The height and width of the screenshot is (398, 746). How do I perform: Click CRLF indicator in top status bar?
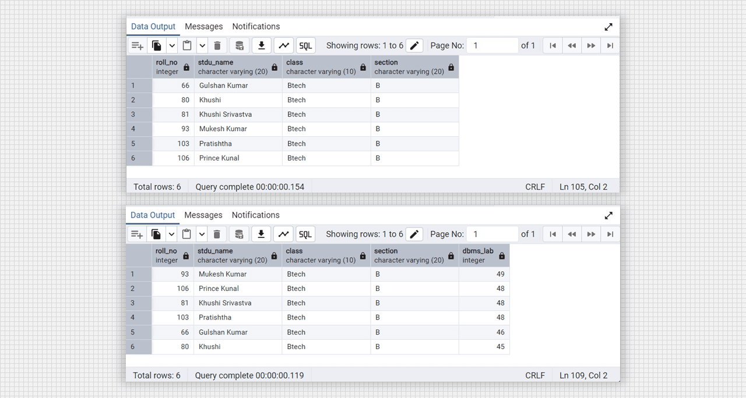[535, 187]
